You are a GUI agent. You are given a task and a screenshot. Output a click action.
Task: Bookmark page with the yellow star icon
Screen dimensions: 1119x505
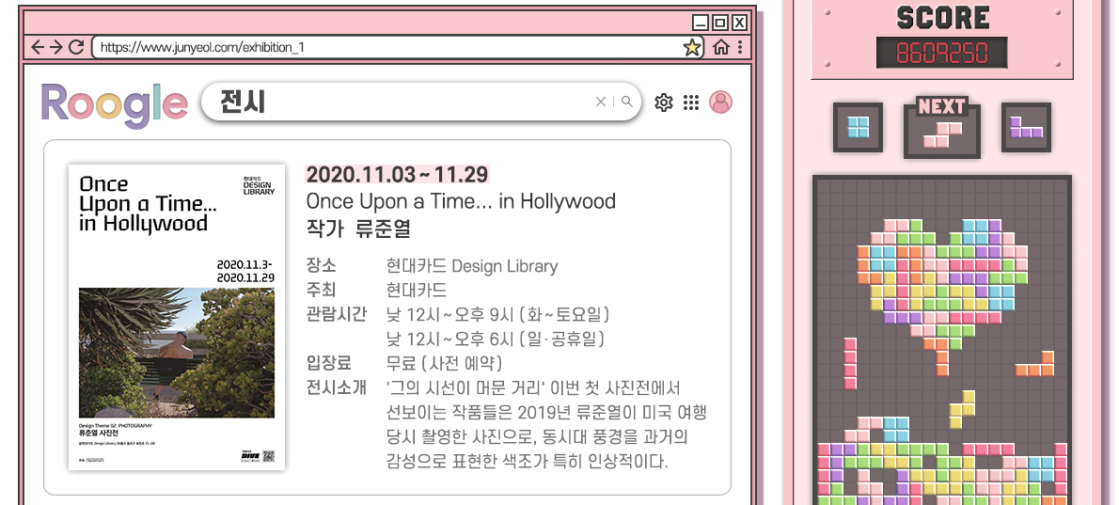(x=691, y=48)
